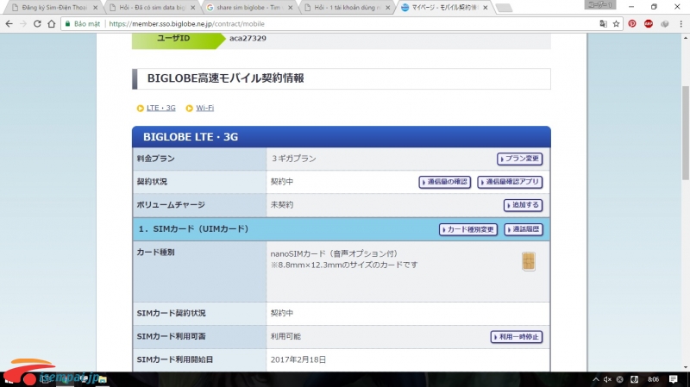Open the red ABP adblock extension
690x387 pixels.
click(649, 24)
